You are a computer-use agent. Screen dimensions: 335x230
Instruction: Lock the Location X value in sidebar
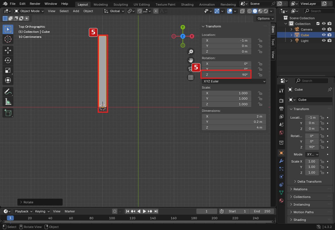coord(260,41)
